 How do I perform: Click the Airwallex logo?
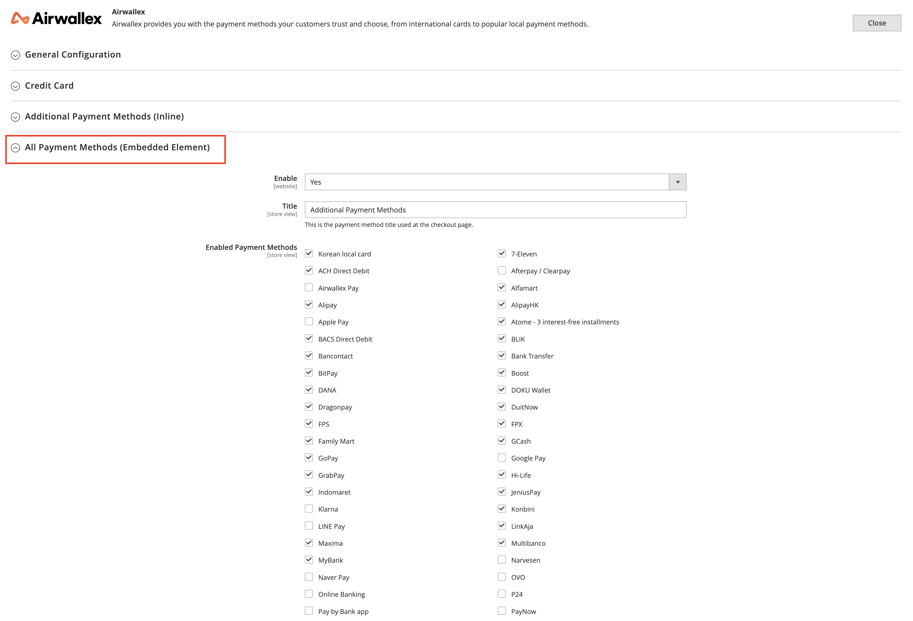point(56,18)
